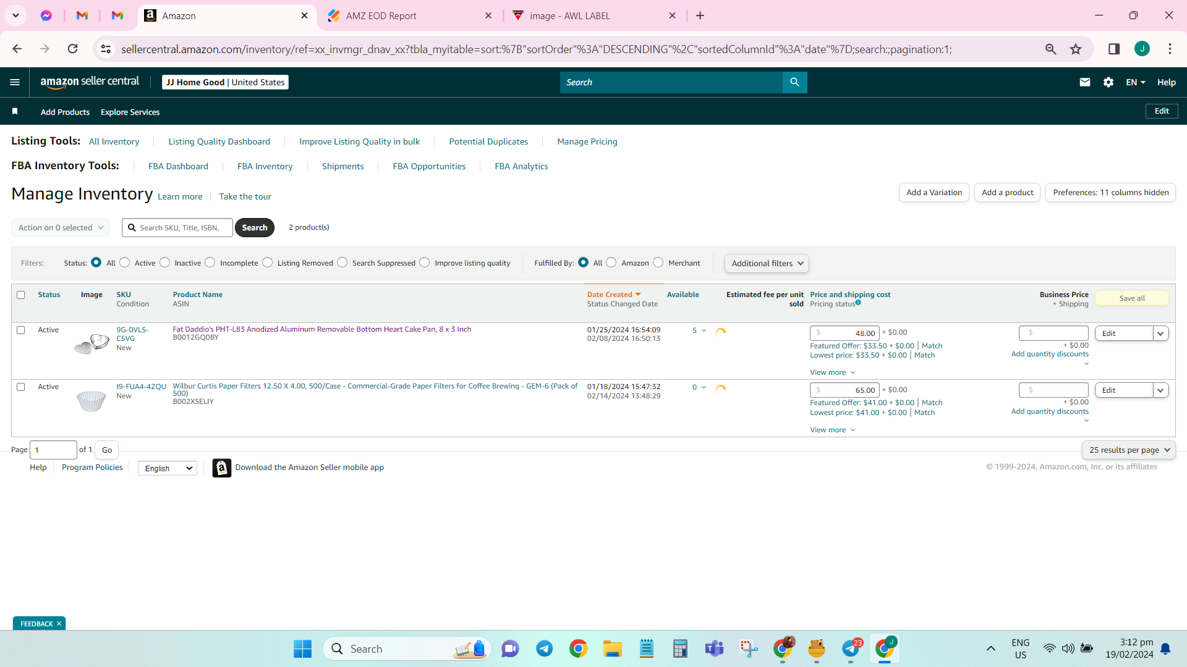This screenshot has width=1187, height=667.
Task: Open the Chrome profile avatar J
Action: pos(1142,49)
